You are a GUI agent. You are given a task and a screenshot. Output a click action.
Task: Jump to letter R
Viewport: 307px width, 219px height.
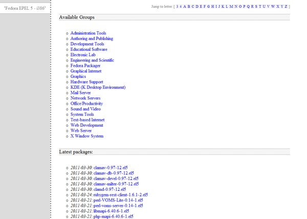[x=252, y=7]
